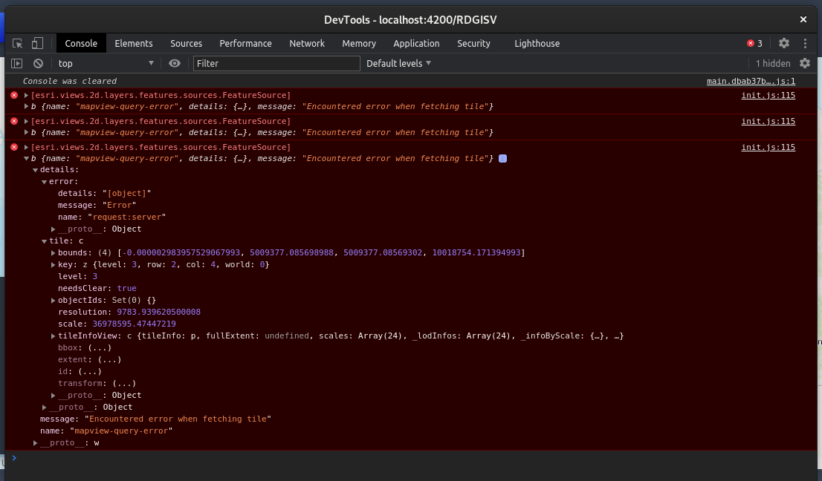Open the top JavaScript context dropdown

(106, 63)
